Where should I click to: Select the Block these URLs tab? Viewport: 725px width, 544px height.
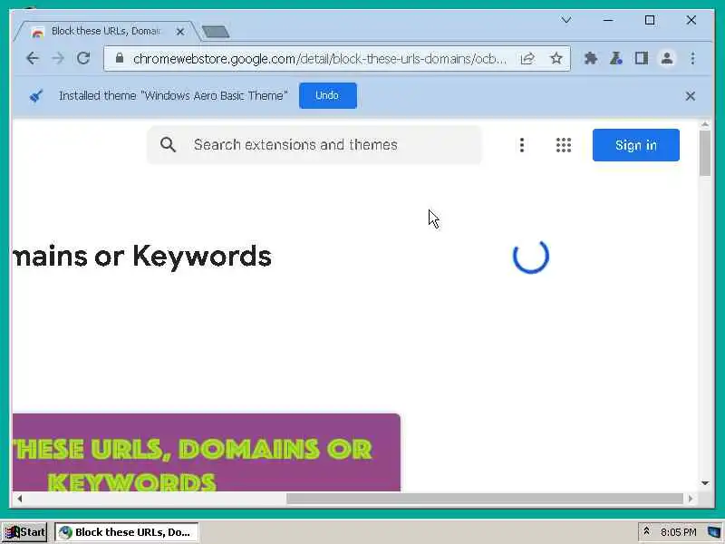coord(105,31)
